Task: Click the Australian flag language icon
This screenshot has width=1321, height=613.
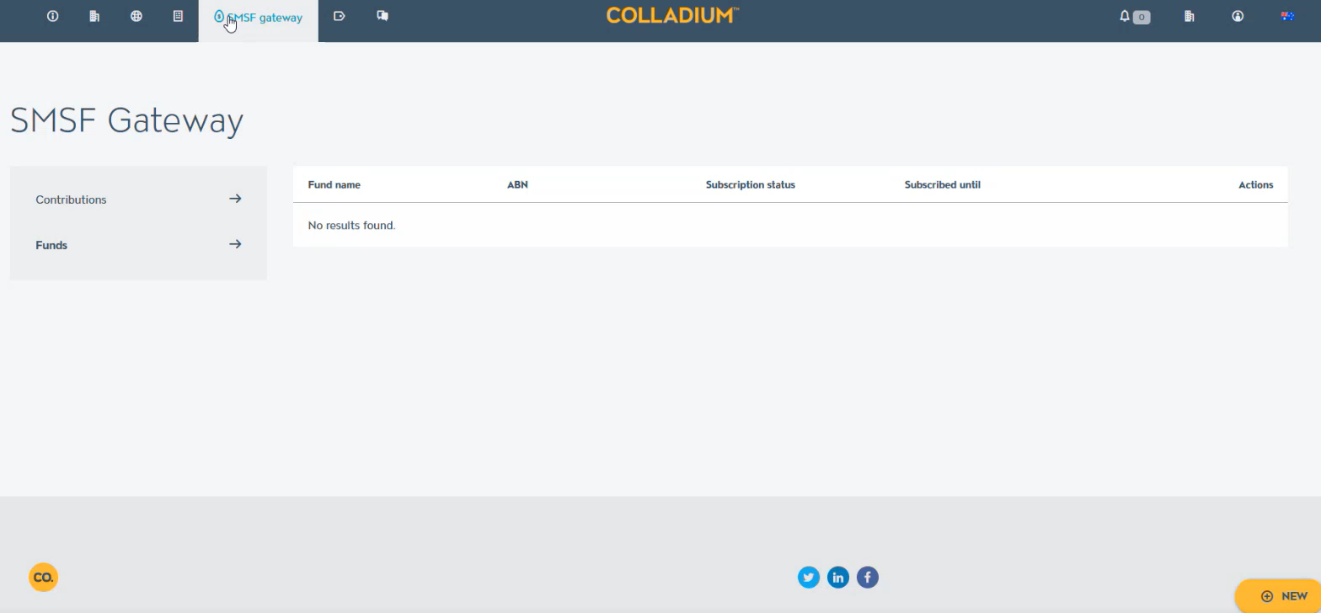Action: click(1287, 16)
